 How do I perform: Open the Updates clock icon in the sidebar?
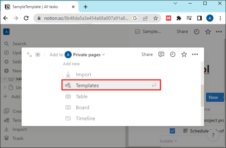6,53
